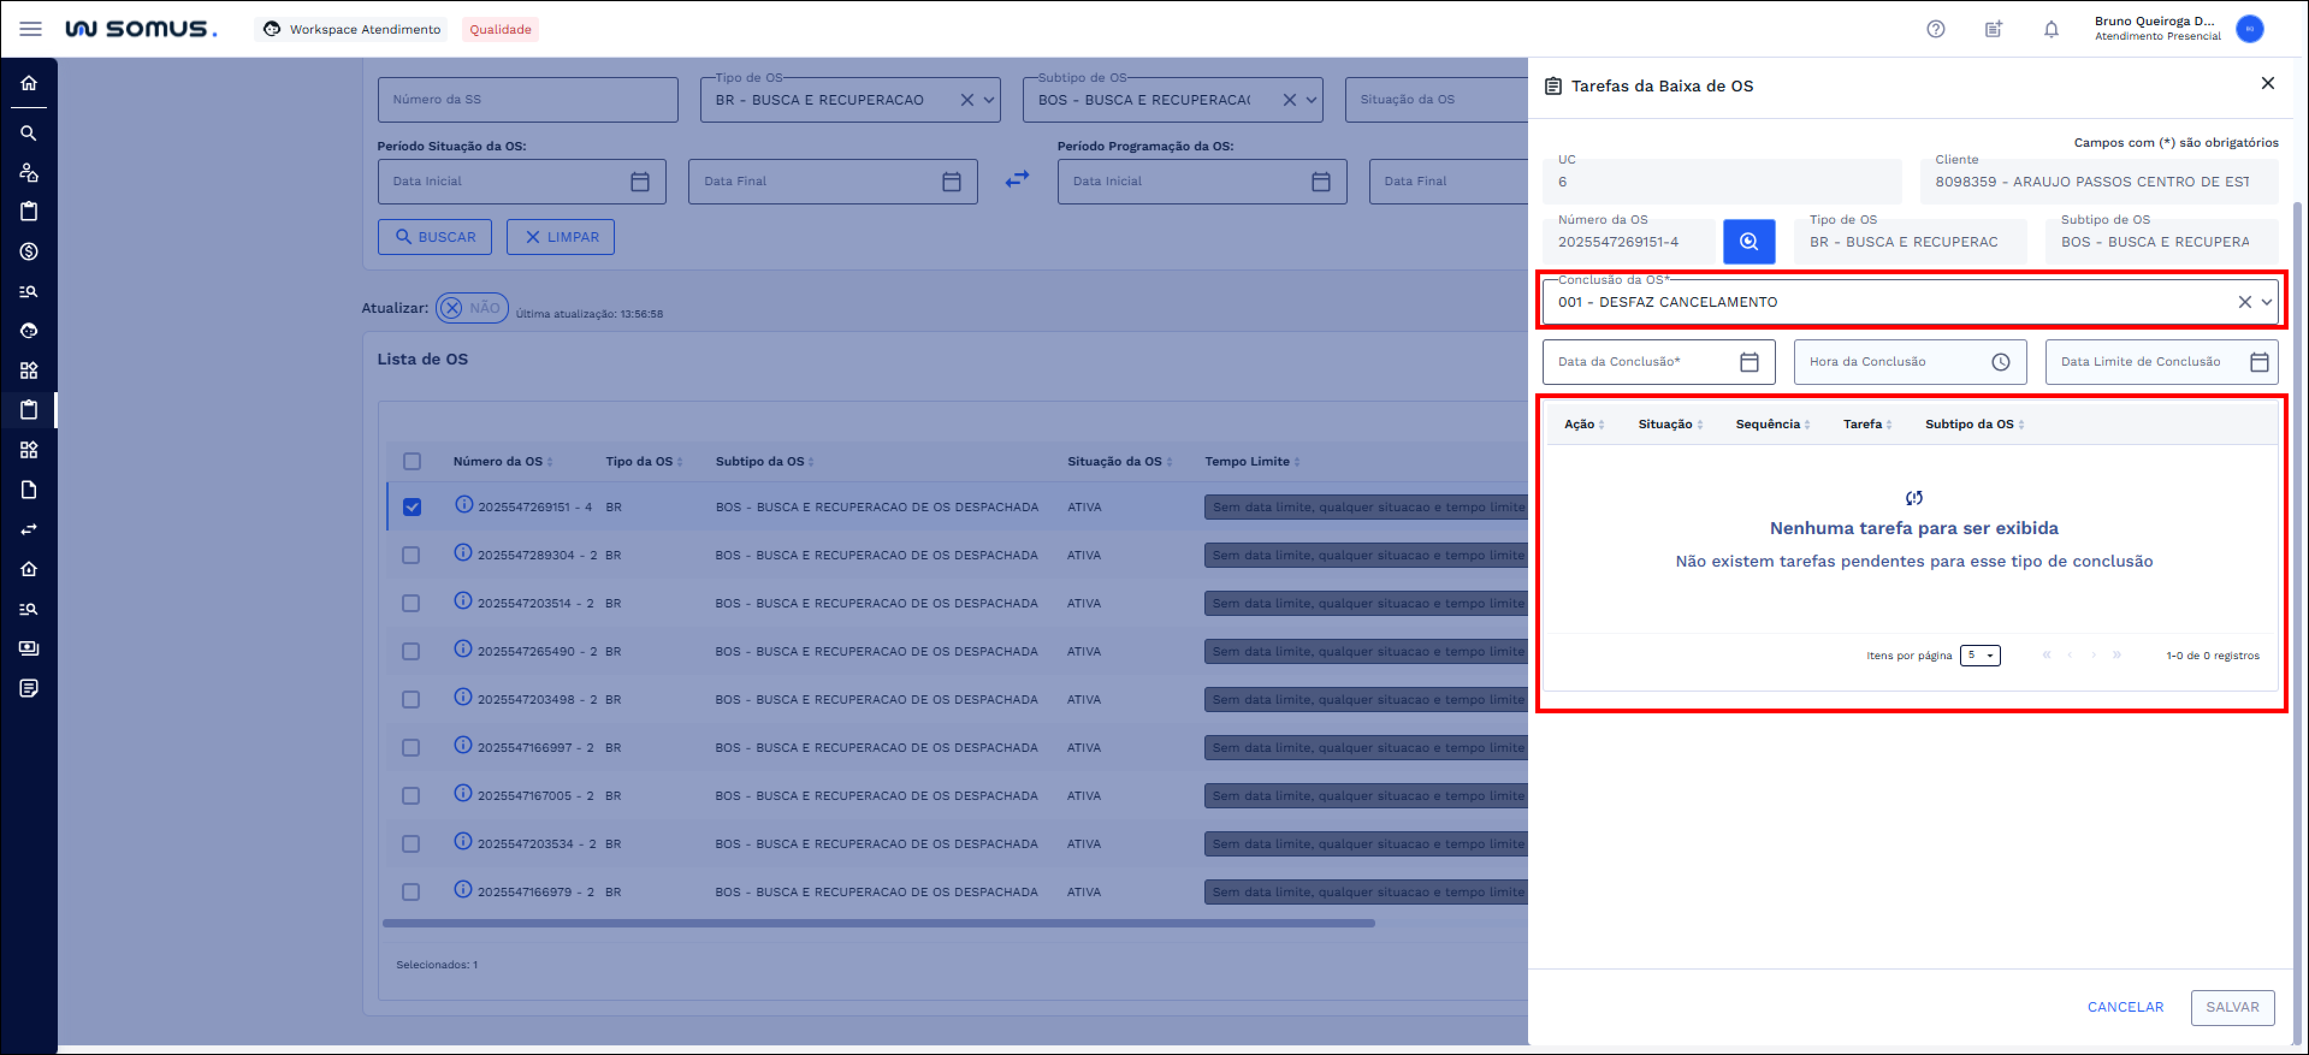Focus the Data da Conclusão field

point(1658,361)
